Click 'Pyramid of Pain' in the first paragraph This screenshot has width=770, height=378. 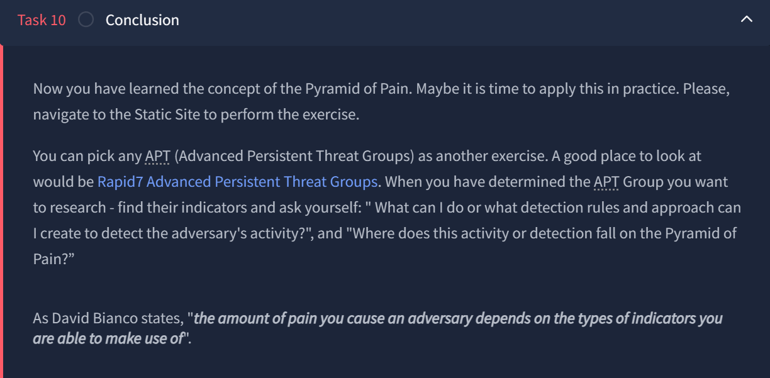[x=359, y=89]
